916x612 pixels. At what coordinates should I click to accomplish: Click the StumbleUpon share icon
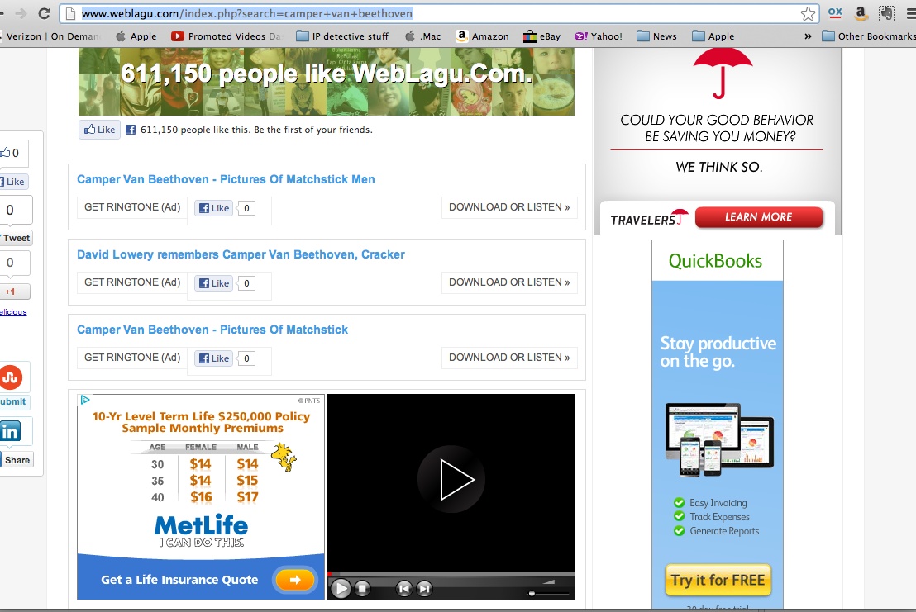point(11,378)
